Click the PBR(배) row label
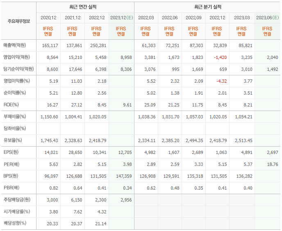 click(x=11, y=188)
